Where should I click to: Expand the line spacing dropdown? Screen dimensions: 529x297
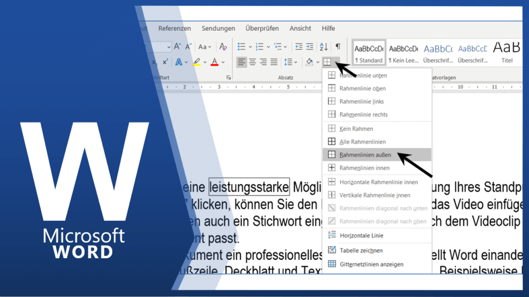point(296,62)
